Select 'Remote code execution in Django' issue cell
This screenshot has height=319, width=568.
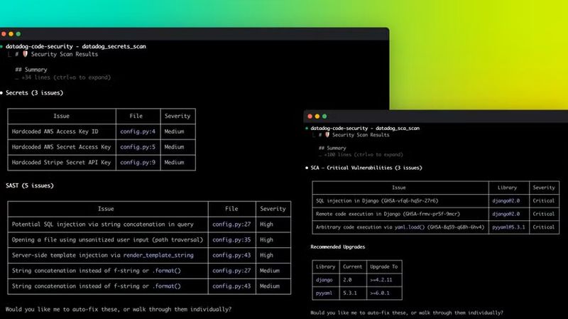[400, 214]
